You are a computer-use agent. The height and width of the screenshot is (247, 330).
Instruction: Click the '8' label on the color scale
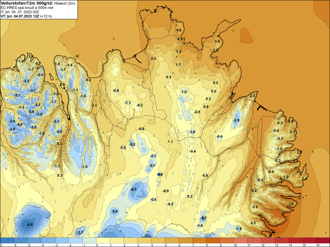[x=207, y=245]
